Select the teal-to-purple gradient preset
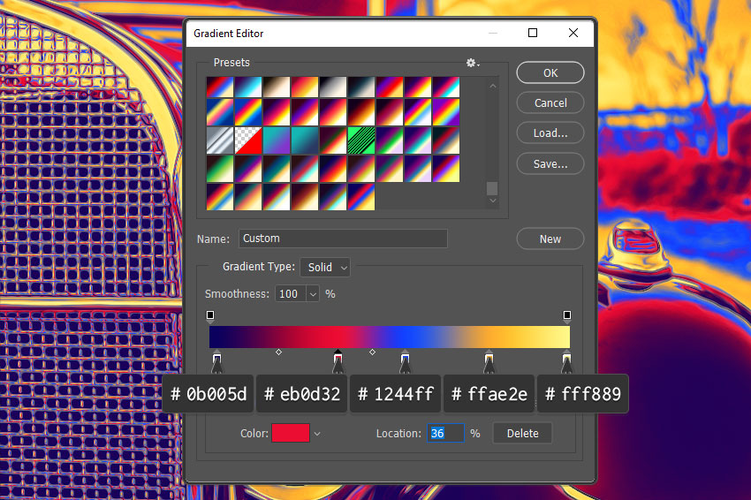 tap(277, 140)
